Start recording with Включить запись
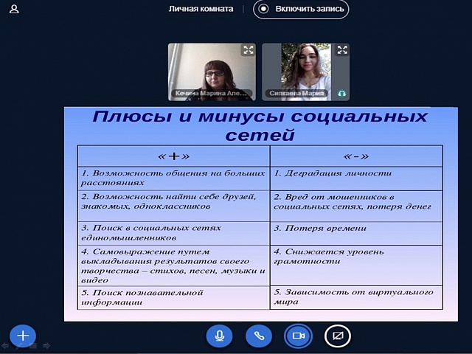 pos(301,9)
